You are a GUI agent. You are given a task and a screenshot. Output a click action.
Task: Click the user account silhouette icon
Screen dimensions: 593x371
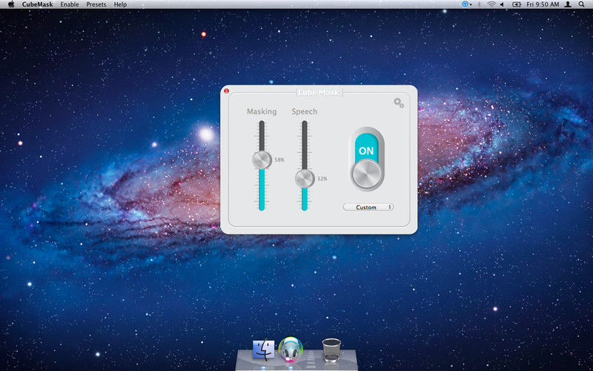click(568, 4)
